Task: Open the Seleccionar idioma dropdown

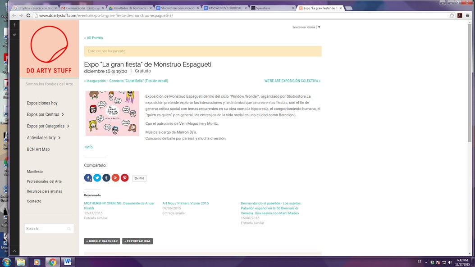Action: click(x=306, y=27)
